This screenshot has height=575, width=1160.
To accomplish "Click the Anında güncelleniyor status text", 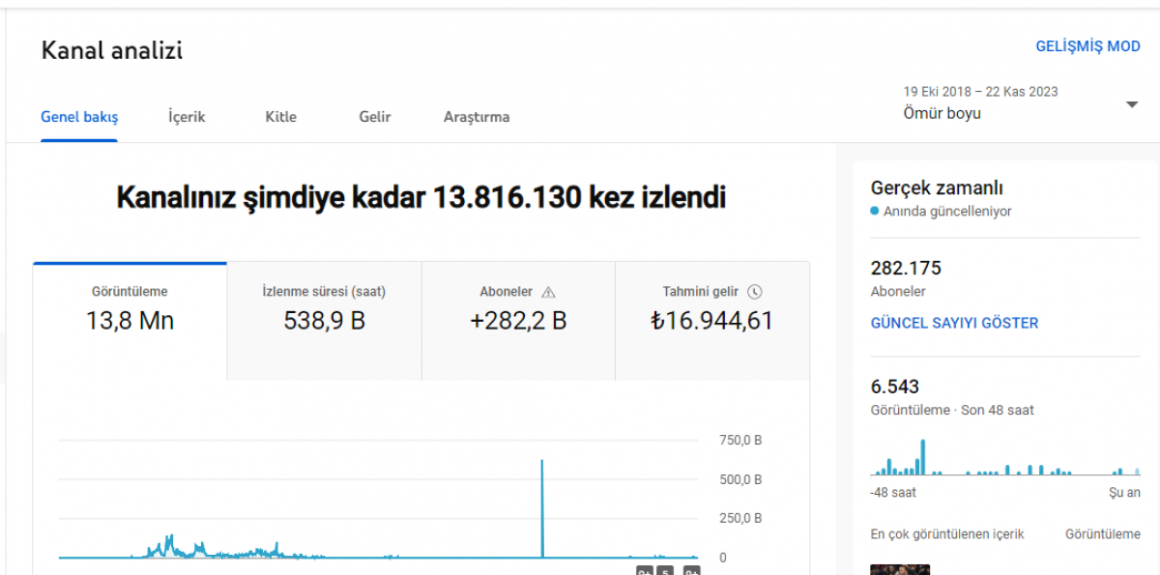I will 947,212.
